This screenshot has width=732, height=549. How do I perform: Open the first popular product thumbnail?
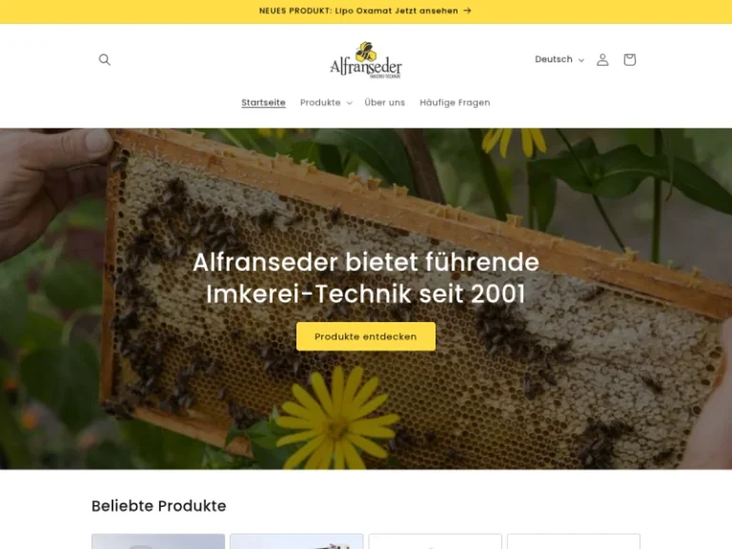point(158,541)
